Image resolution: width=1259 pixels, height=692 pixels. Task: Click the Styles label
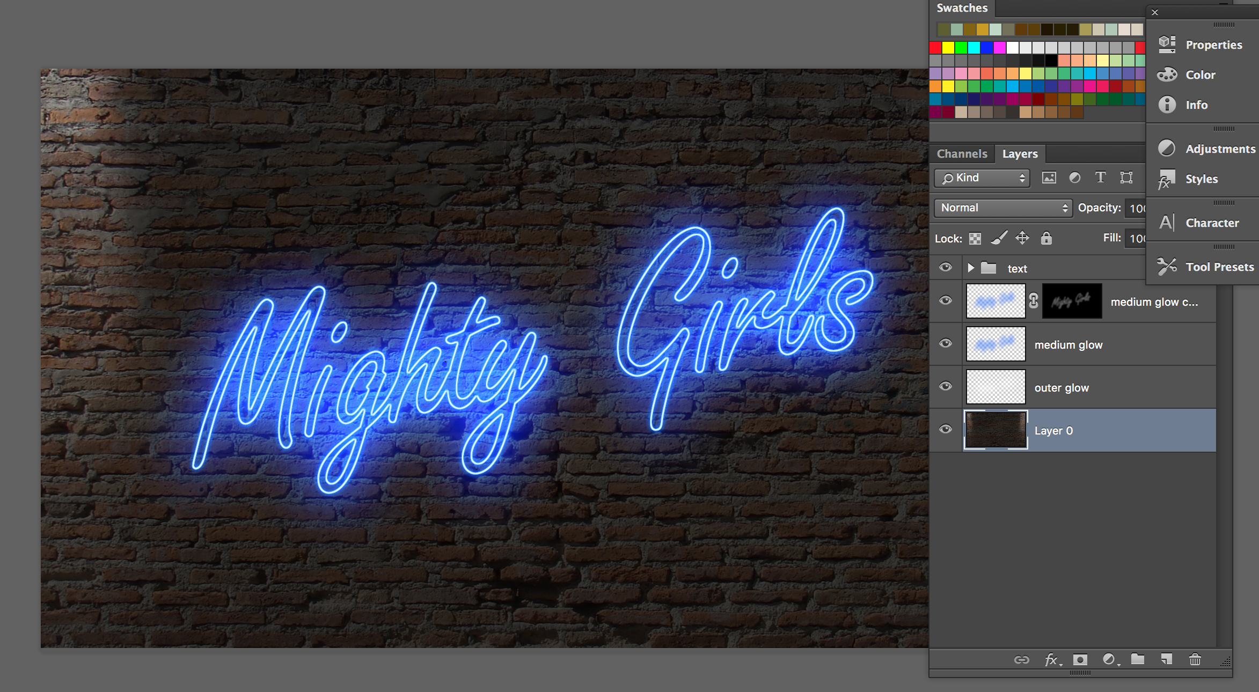click(1202, 179)
